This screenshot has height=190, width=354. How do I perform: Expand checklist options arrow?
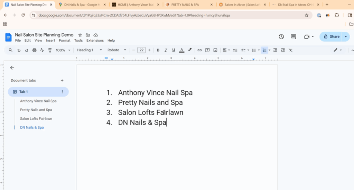pos(248,50)
